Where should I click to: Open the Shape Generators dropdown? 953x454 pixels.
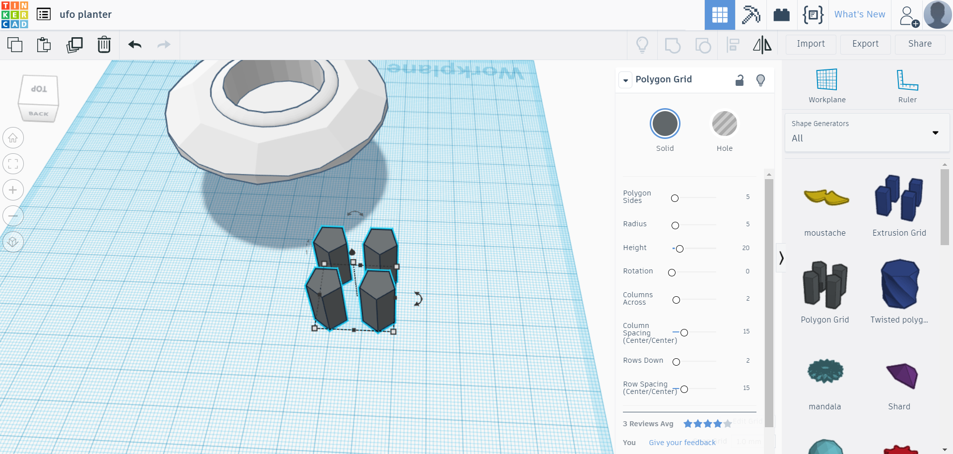866,132
